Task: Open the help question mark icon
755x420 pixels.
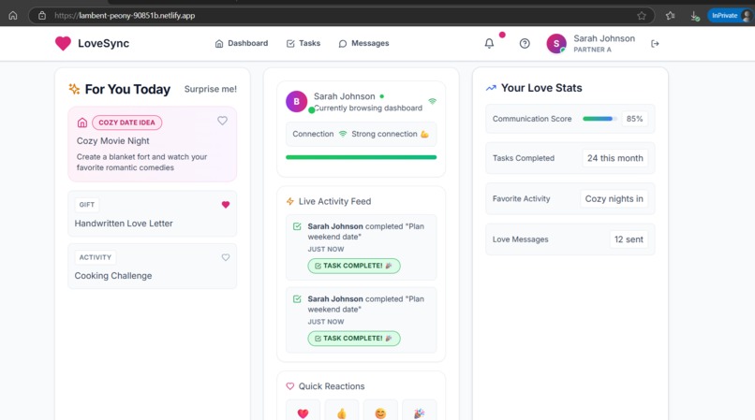Action: coord(525,43)
